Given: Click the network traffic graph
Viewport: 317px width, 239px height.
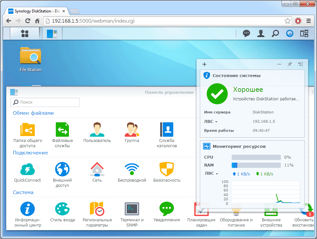Looking at the screenshot, I should (x=265, y=192).
